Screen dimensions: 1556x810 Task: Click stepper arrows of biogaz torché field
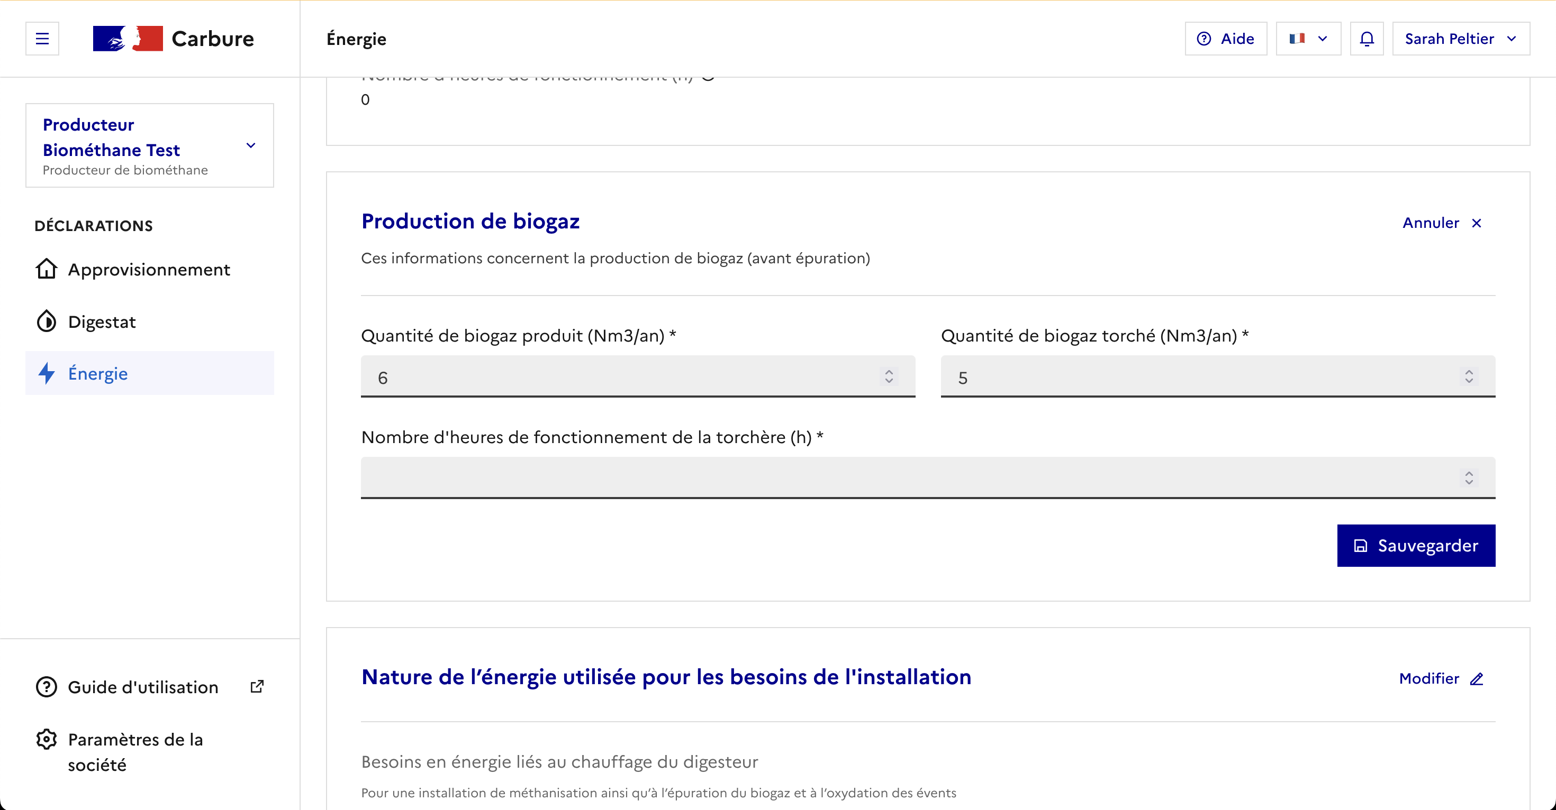1469,376
